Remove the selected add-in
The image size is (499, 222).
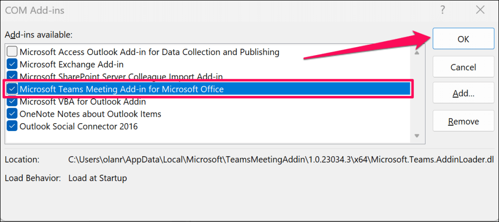[463, 121]
